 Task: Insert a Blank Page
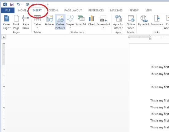click(x=16, y=22)
